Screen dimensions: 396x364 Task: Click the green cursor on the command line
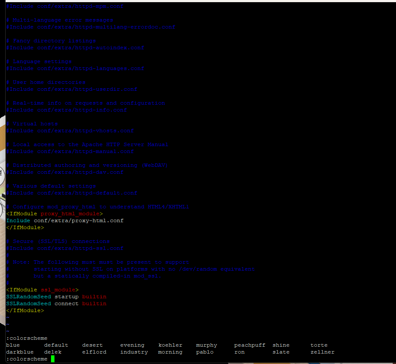[53, 359]
